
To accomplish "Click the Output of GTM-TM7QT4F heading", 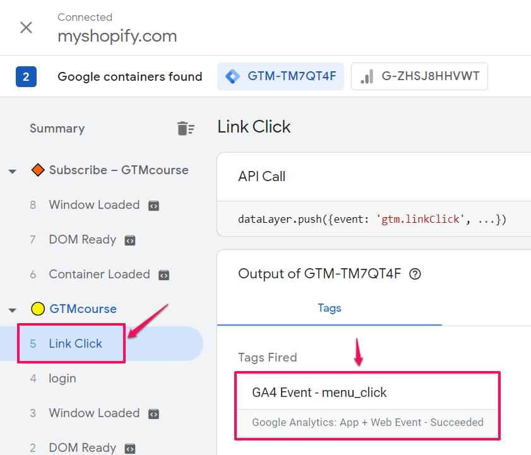I will (319, 273).
